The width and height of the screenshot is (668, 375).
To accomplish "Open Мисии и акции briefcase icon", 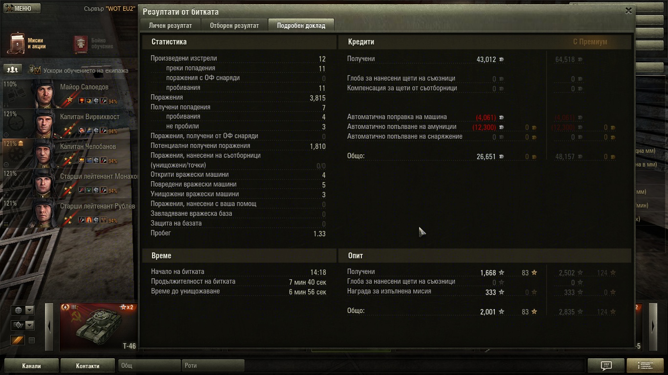I will pyautogui.click(x=17, y=43).
